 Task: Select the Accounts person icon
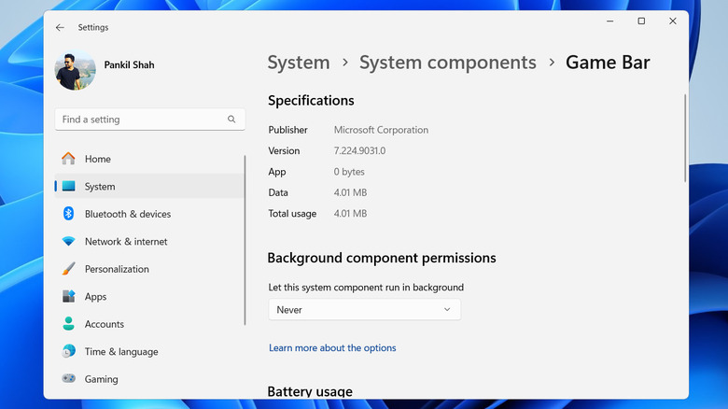(68, 324)
